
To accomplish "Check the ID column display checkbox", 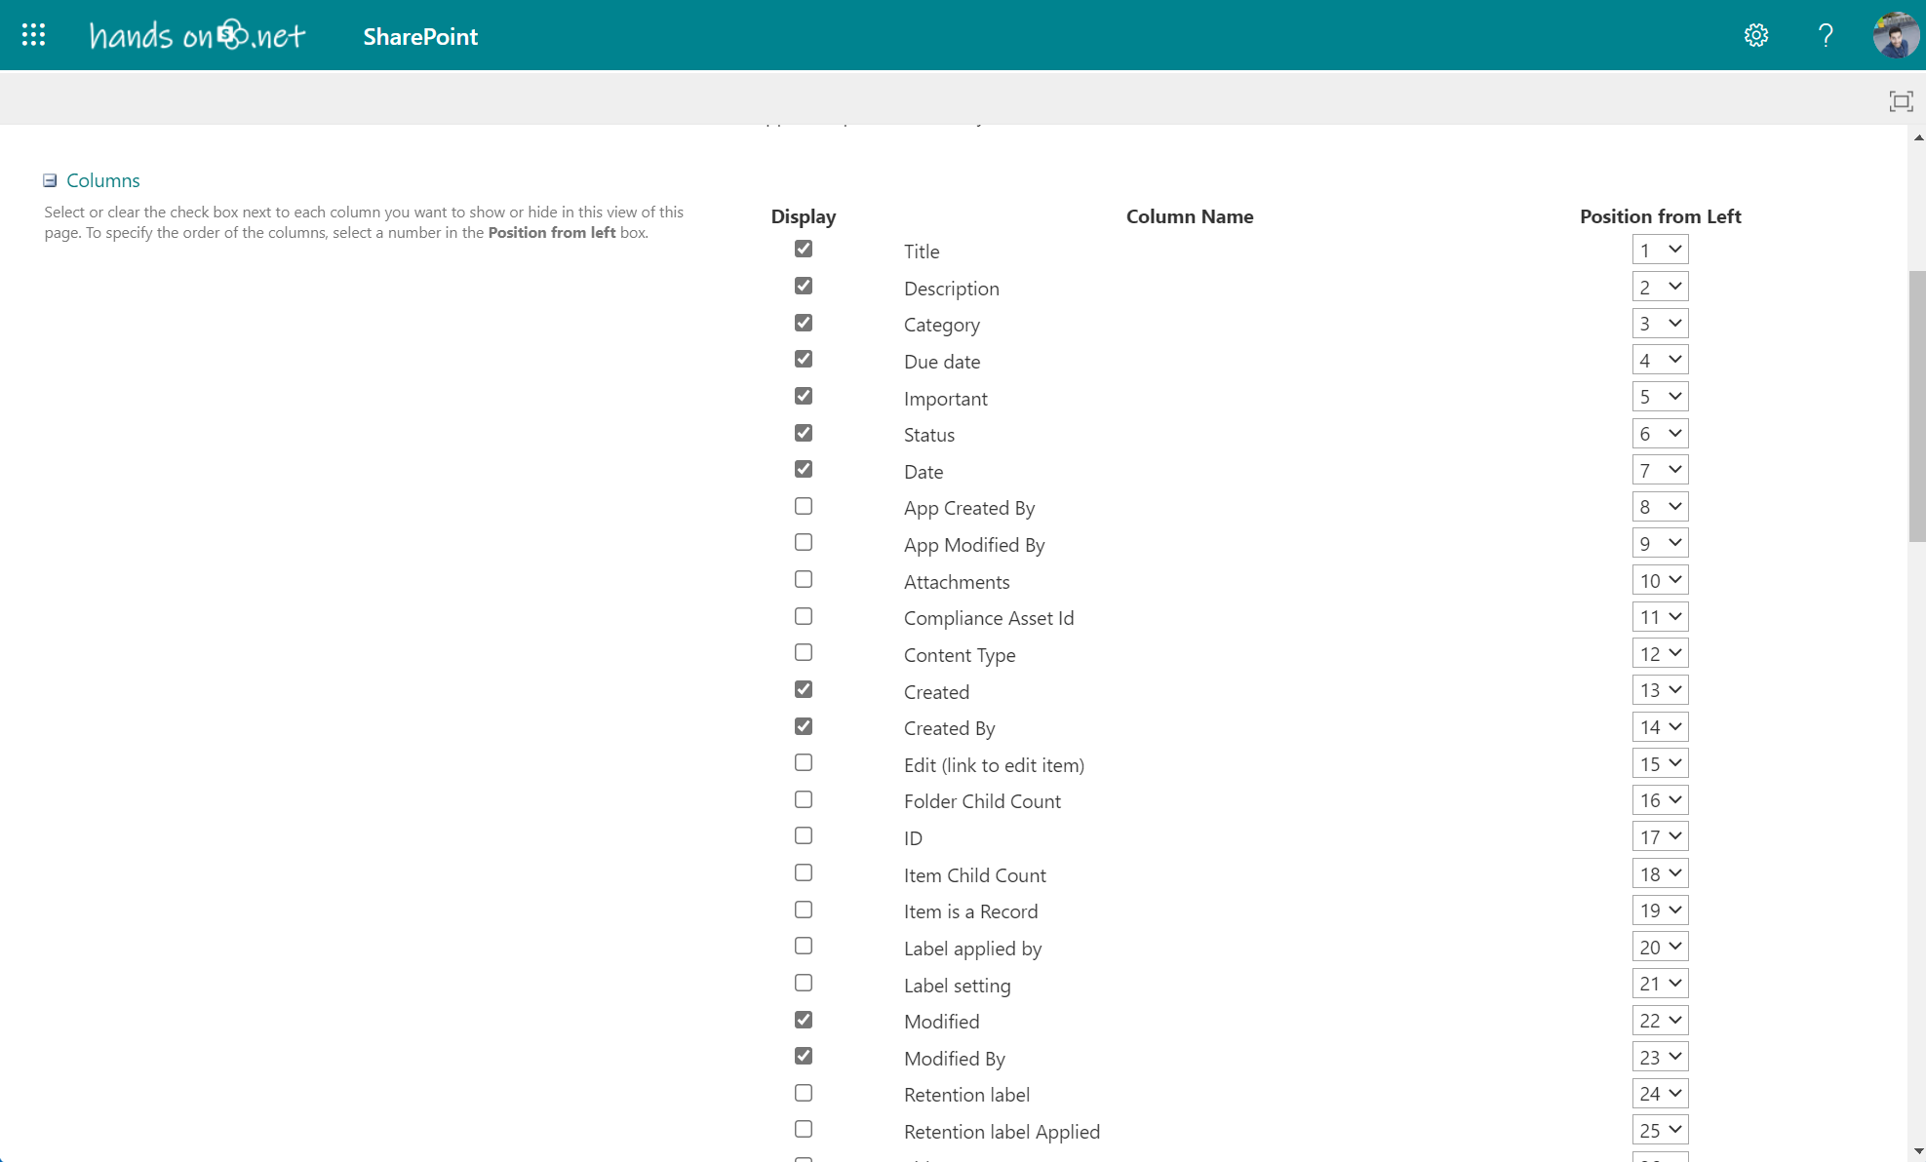I will [804, 835].
